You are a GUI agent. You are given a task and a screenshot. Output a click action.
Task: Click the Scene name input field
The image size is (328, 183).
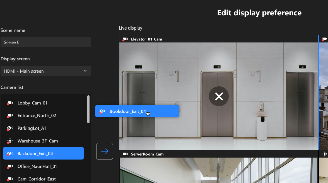click(x=45, y=42)
